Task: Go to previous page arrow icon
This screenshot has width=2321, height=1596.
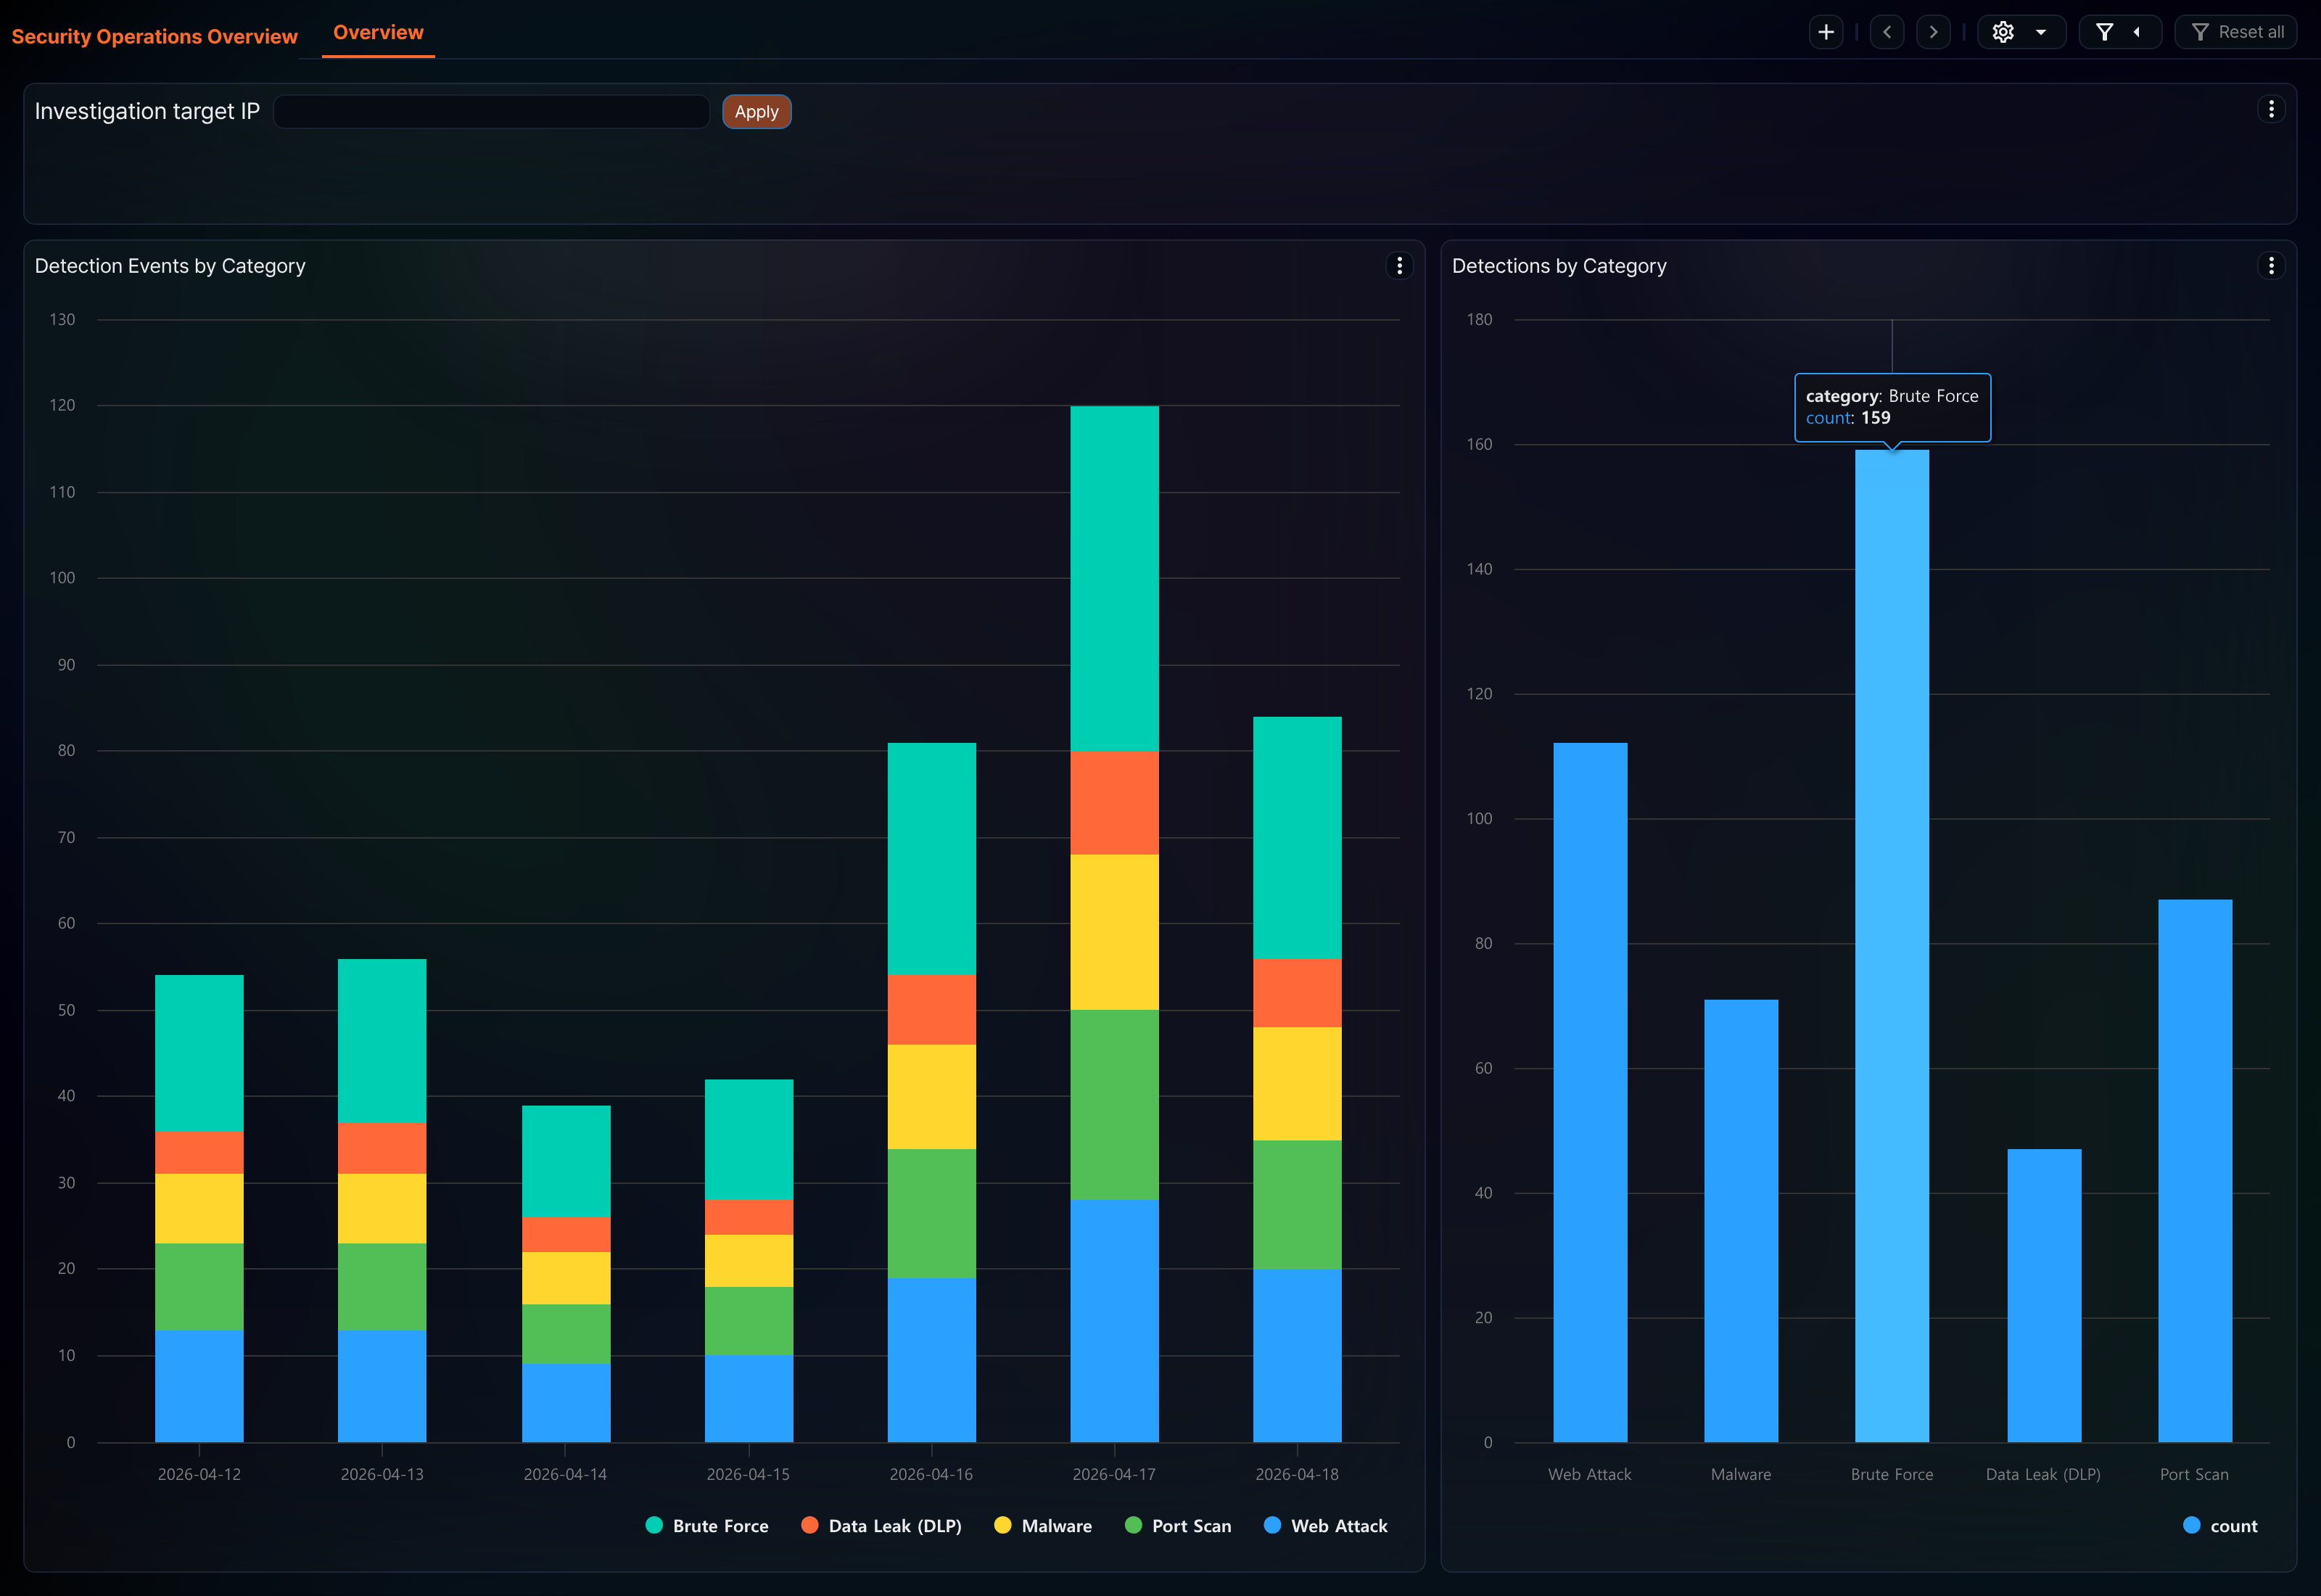Action: [1887, 32]
